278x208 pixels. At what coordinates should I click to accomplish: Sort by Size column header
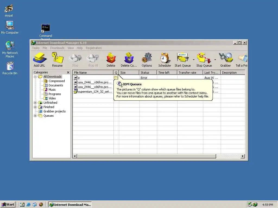(x=129, y=73)
